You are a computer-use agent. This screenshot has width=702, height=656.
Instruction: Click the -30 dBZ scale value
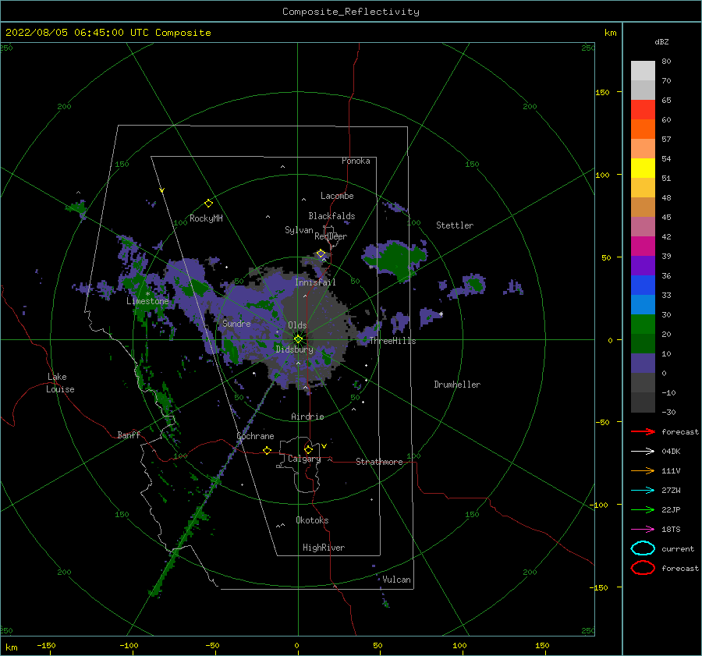point(668,412)
